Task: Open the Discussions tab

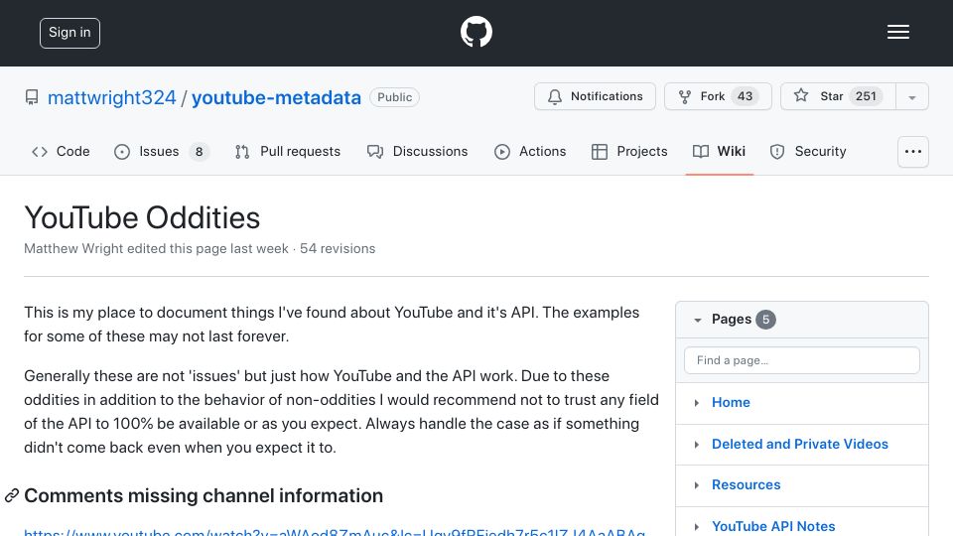Action: (418, 151)
